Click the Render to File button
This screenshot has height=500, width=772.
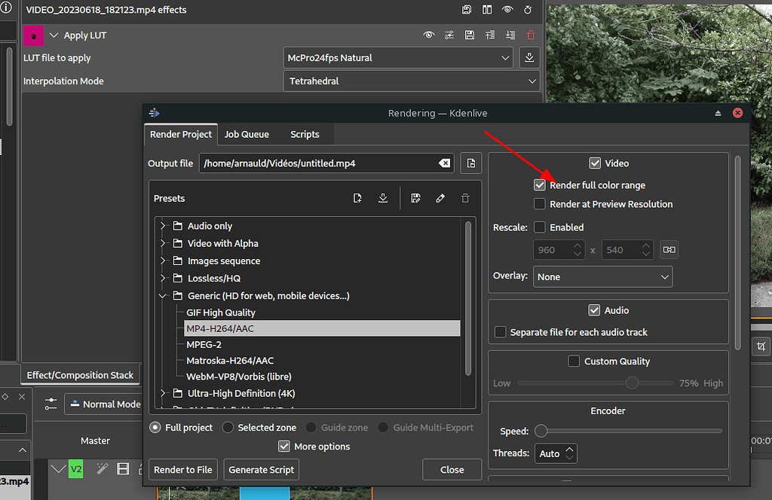pyautogui.click(x=182, y=469)
